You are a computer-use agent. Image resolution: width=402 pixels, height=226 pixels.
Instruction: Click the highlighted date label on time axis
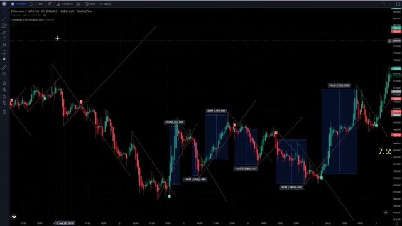click(x=65, y=223)
